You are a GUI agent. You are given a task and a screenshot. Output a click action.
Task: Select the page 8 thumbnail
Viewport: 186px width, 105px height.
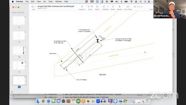19,21
